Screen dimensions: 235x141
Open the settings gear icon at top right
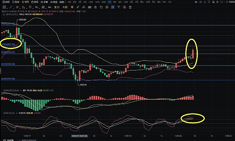click(x=217, y=2)
